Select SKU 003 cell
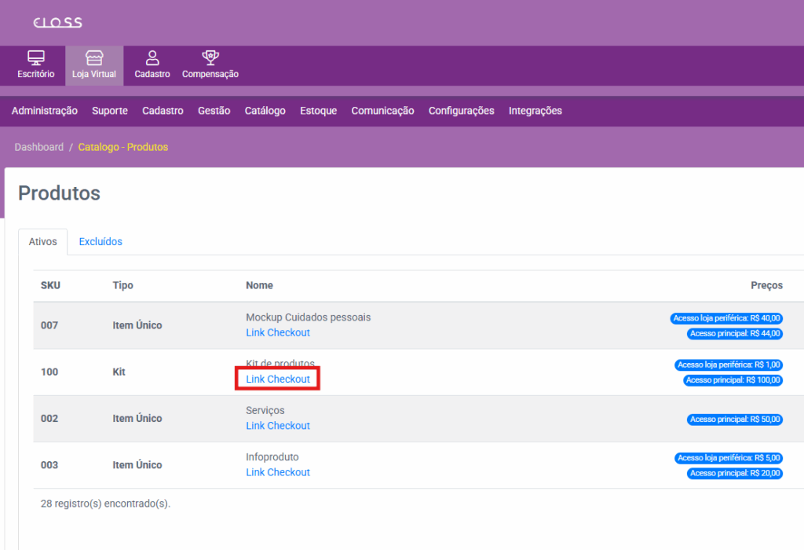 (49, 465)
